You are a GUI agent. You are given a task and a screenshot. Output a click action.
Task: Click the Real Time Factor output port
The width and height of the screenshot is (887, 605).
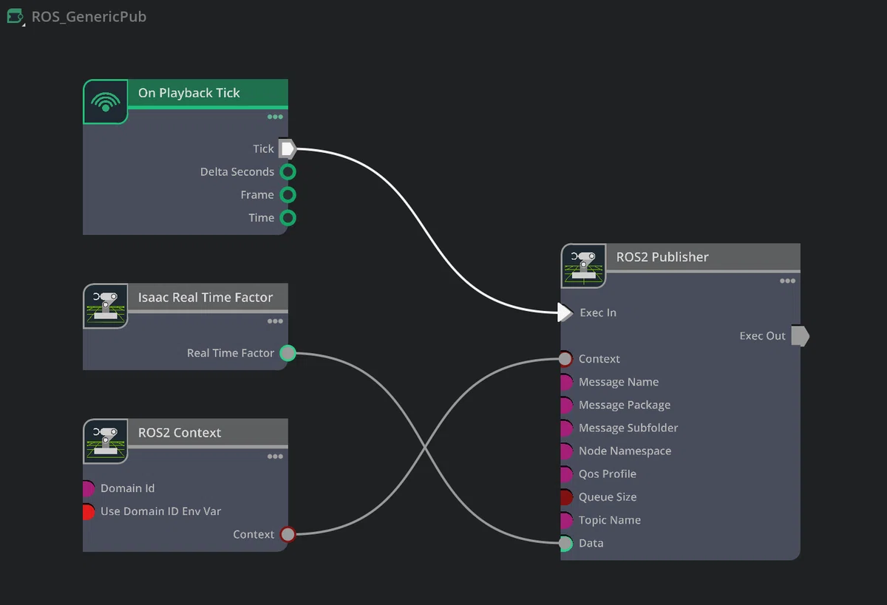click(288, 353)
